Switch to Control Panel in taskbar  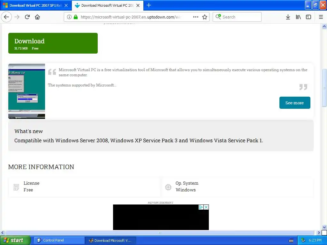[59, 240]
